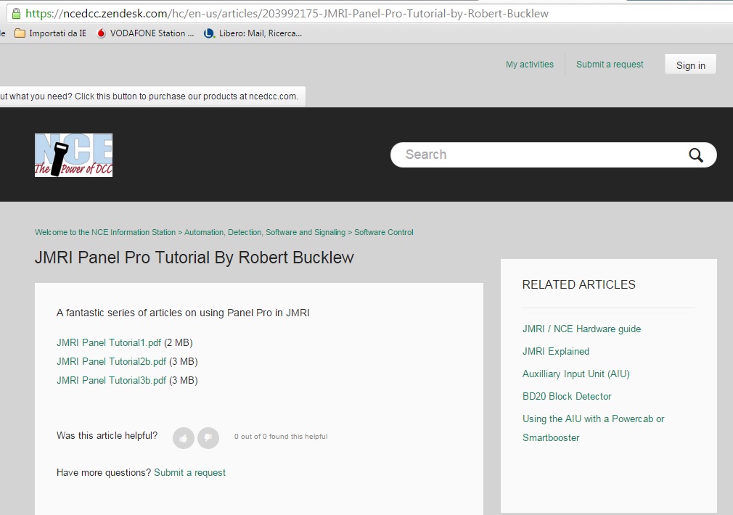Download JMRI Panel Tutorial2b.pdf
Image resolution: width=733 pixels, height=515 pixels.
tap(111, 361)
